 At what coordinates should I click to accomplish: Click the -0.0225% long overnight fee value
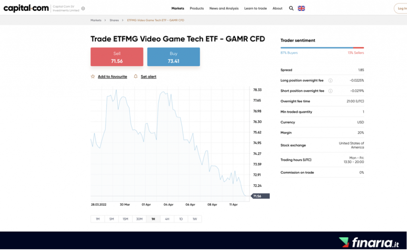point(357,80)
